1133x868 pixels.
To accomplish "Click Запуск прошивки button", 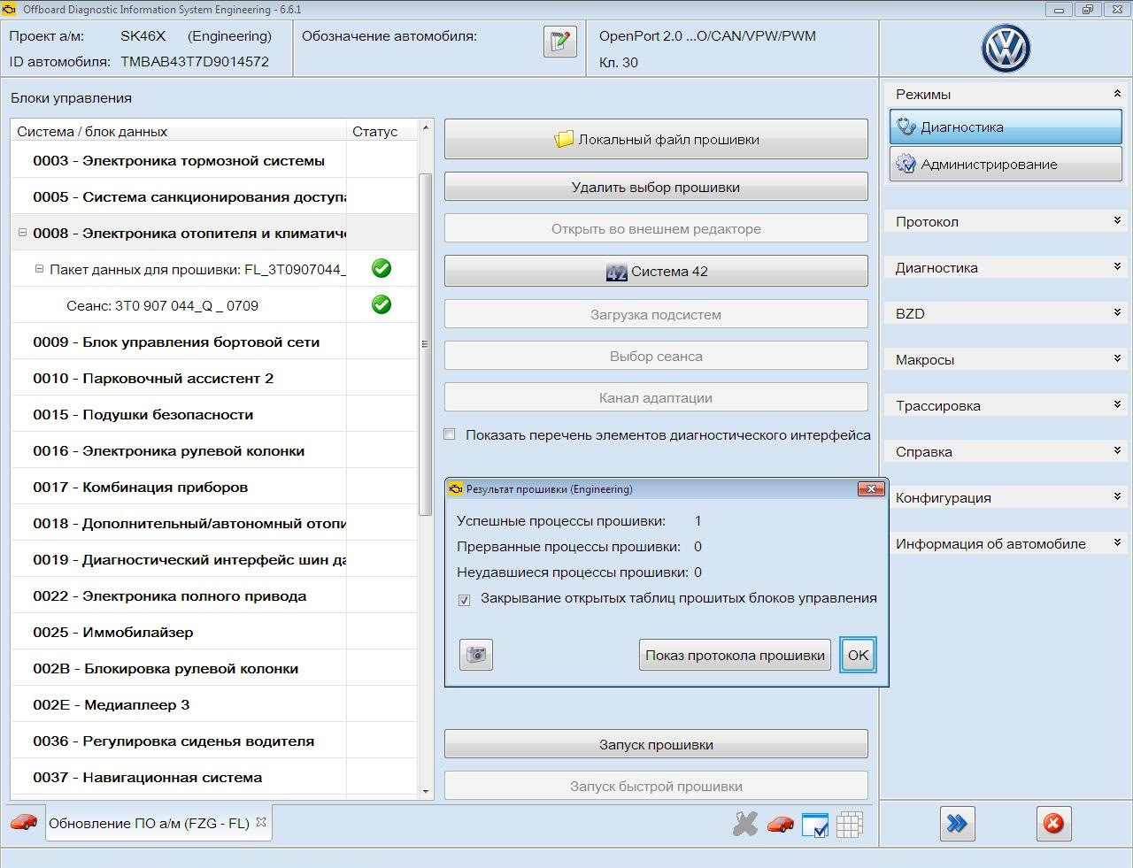I will pos(656,744).
